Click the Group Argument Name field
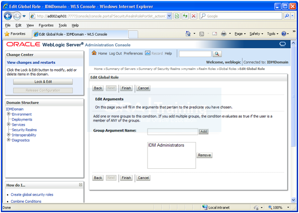 [172, 132]
